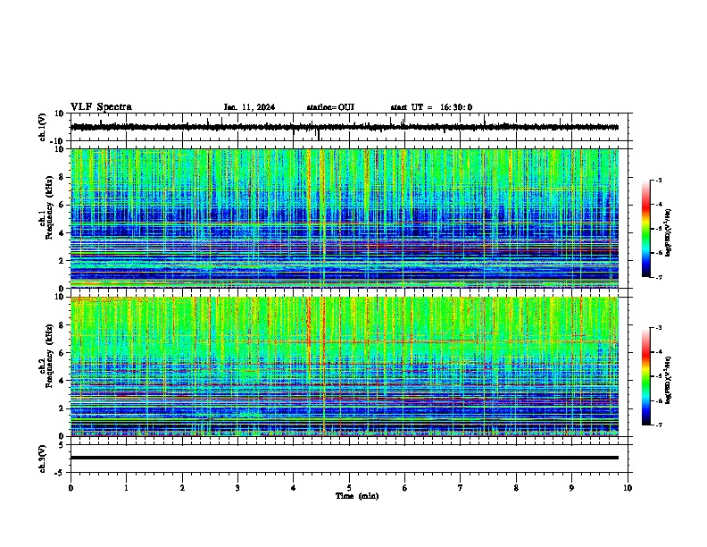Screen dimensions: 707x547
Task: Click the "4" kHz tick on ch.1 frequency axis
Action: click(x=62, y=233)
